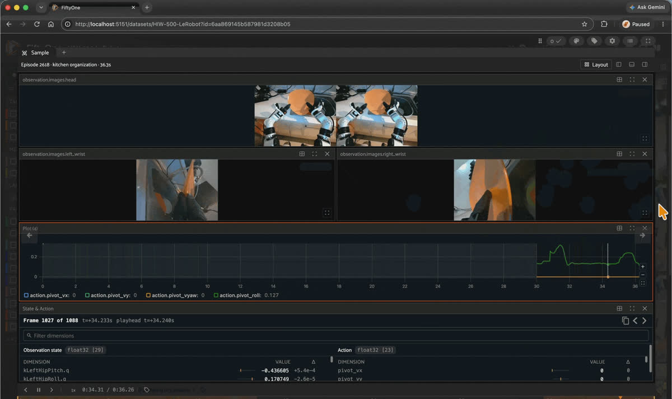Viewport: 672px width, 399px height.
Task: Open the color scheme palette icon
Action: tap(576, 41)
